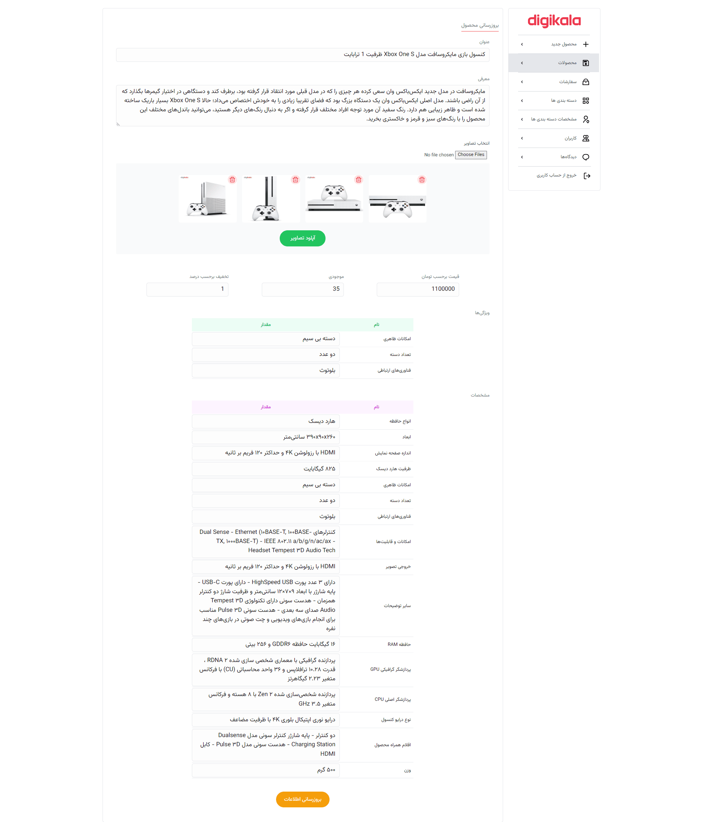703x822 pixels.
Task: Delete the vertical-standing console image
Action: (x=295, y=180)
